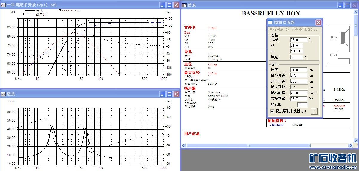Click the 最小直径 input field

point(299,76)
